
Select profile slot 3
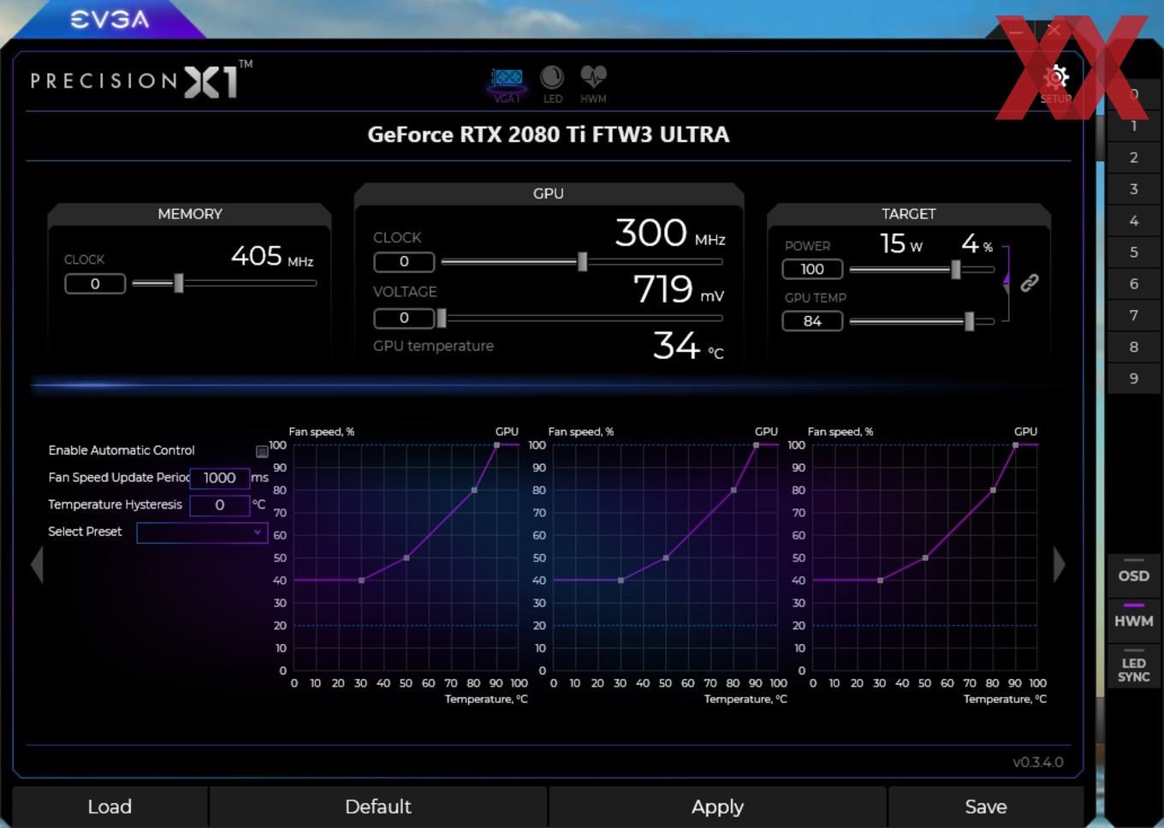coord(1134,189)
